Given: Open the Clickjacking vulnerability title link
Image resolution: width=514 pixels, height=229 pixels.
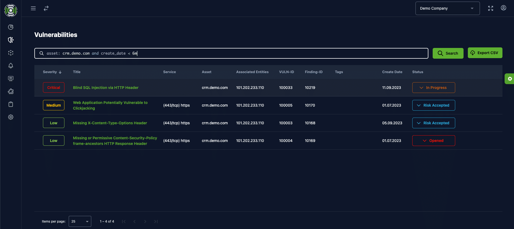Looking at the screenshot, I should (110, 105).
